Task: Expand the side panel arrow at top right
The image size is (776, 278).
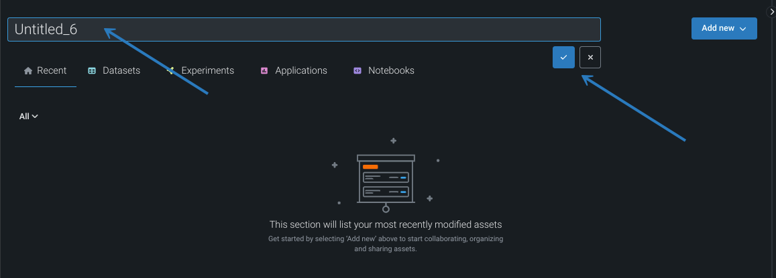Action: (x=771, y=11)
